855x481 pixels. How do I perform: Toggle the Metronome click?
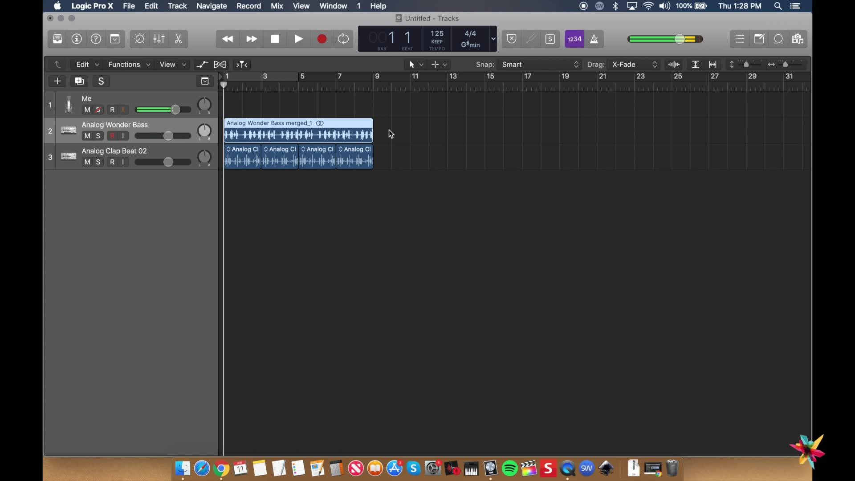pyautogui.click(x=594, y=39)
